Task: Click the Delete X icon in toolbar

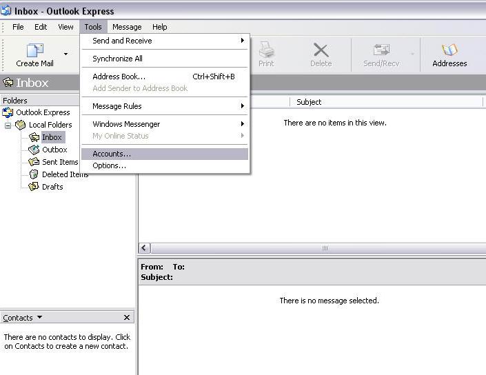Action: (321, 50)
